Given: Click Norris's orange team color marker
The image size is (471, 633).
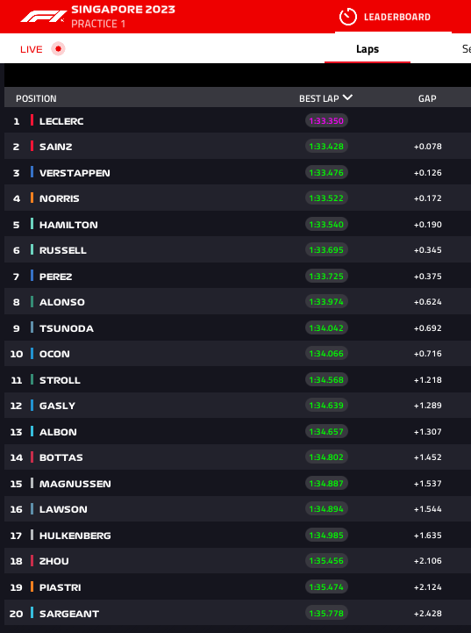Looking at the screenshot, I should pos(32,198).
